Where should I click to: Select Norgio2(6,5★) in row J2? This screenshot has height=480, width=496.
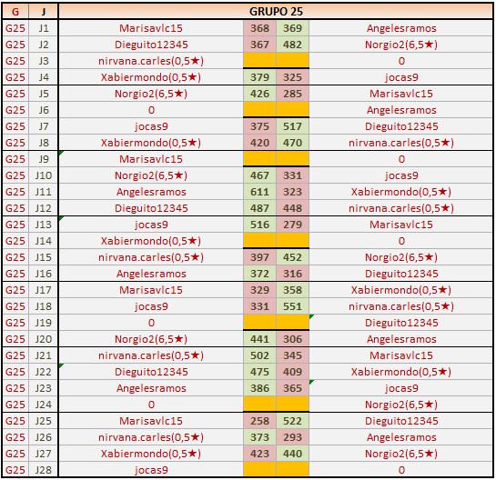point(401,45)
